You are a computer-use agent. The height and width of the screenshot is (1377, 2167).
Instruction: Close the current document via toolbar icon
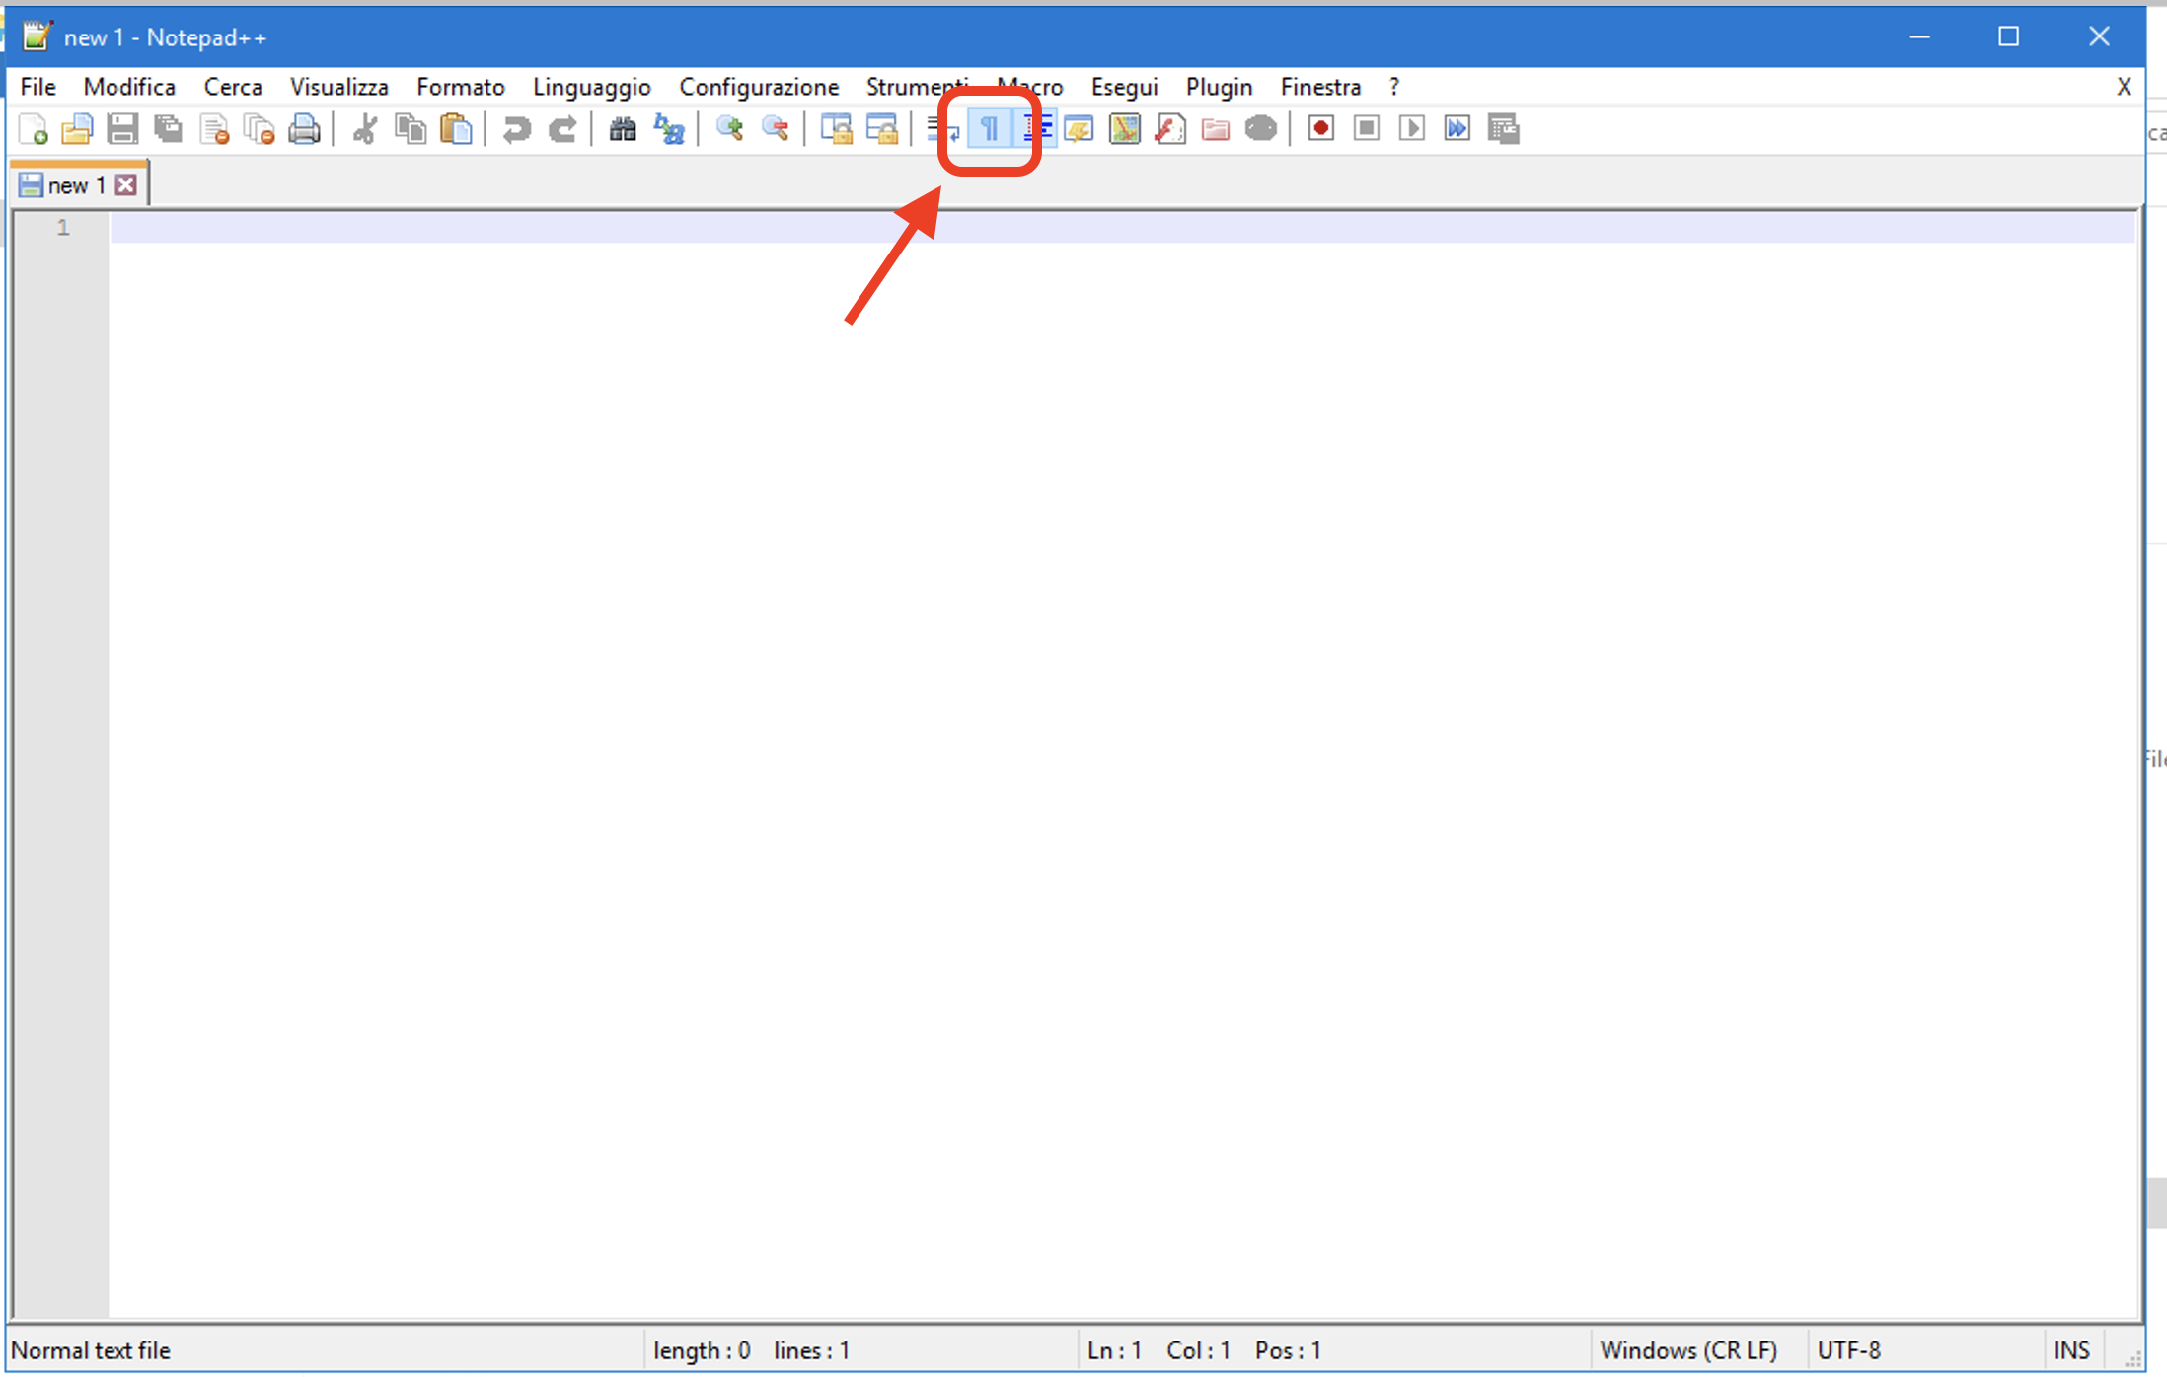(x=214, y=129)
